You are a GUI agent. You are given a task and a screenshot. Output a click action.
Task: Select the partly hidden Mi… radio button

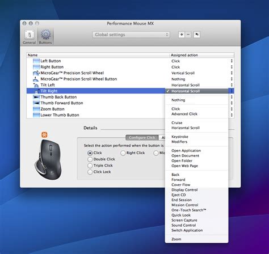pyautogui.click(x=156, y=153)
